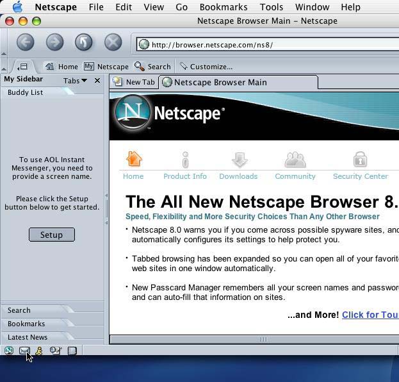Open Address Book icon in status bar
Screen dimensions: 399x382
pyautogui.click(x=72, y=351)
